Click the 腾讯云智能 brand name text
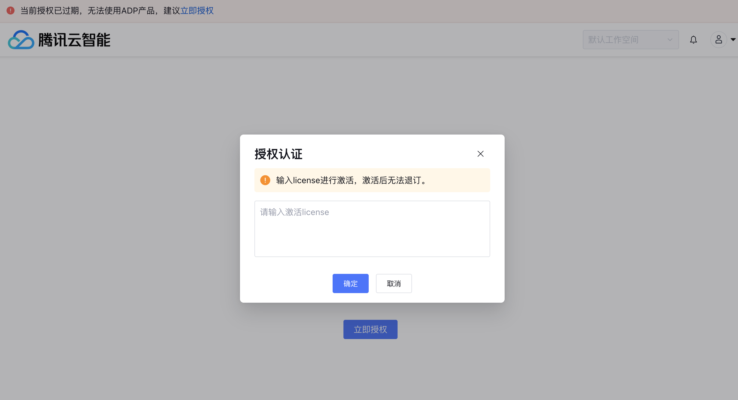The height and width of the screenshot is (400, 738). click(x=74, y=40)
